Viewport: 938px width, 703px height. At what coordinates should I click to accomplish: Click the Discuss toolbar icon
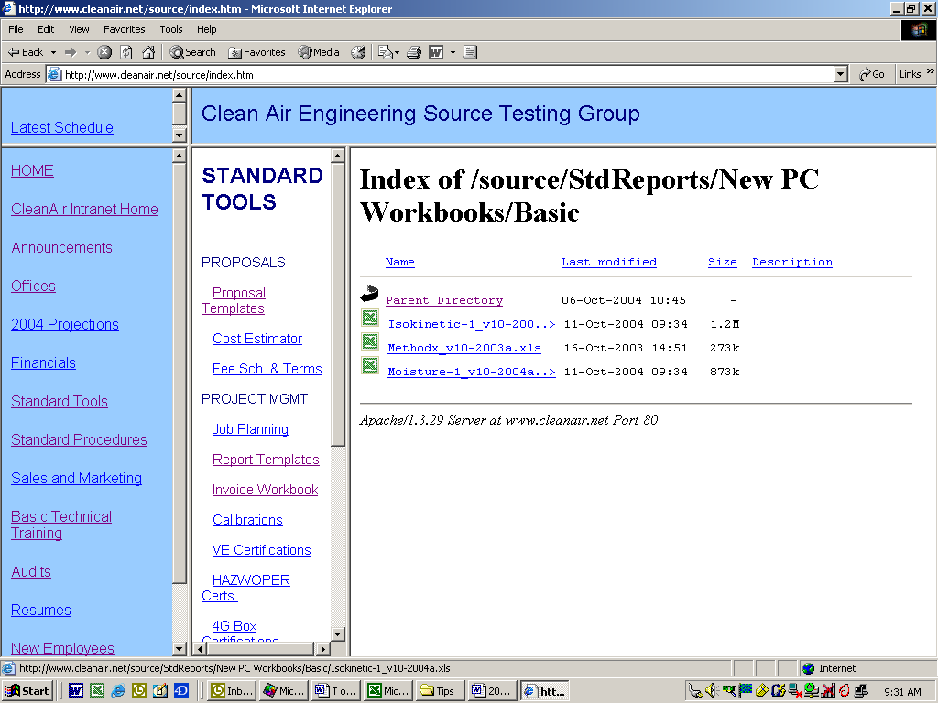pyautogui.click(x=470, y=52)
